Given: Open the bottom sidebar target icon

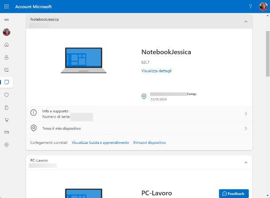Looking at the screenshot, I should tap(7, 145).
